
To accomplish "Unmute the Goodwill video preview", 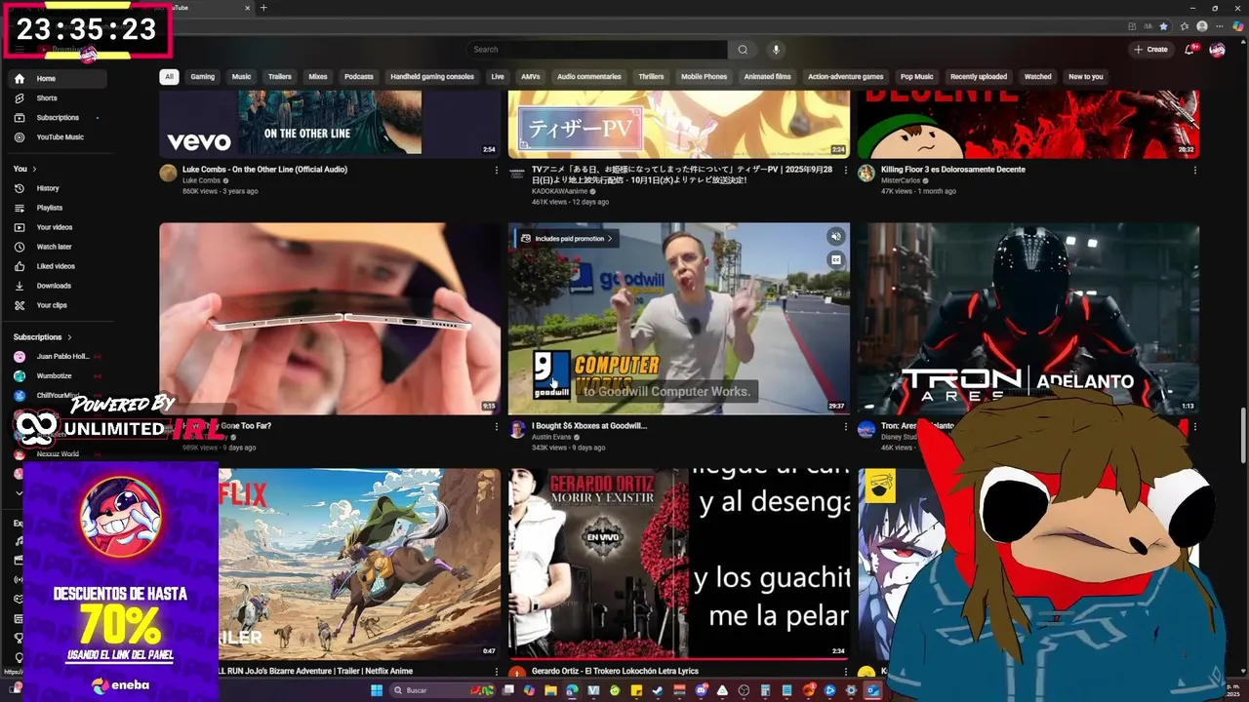I will pos(835,237).
